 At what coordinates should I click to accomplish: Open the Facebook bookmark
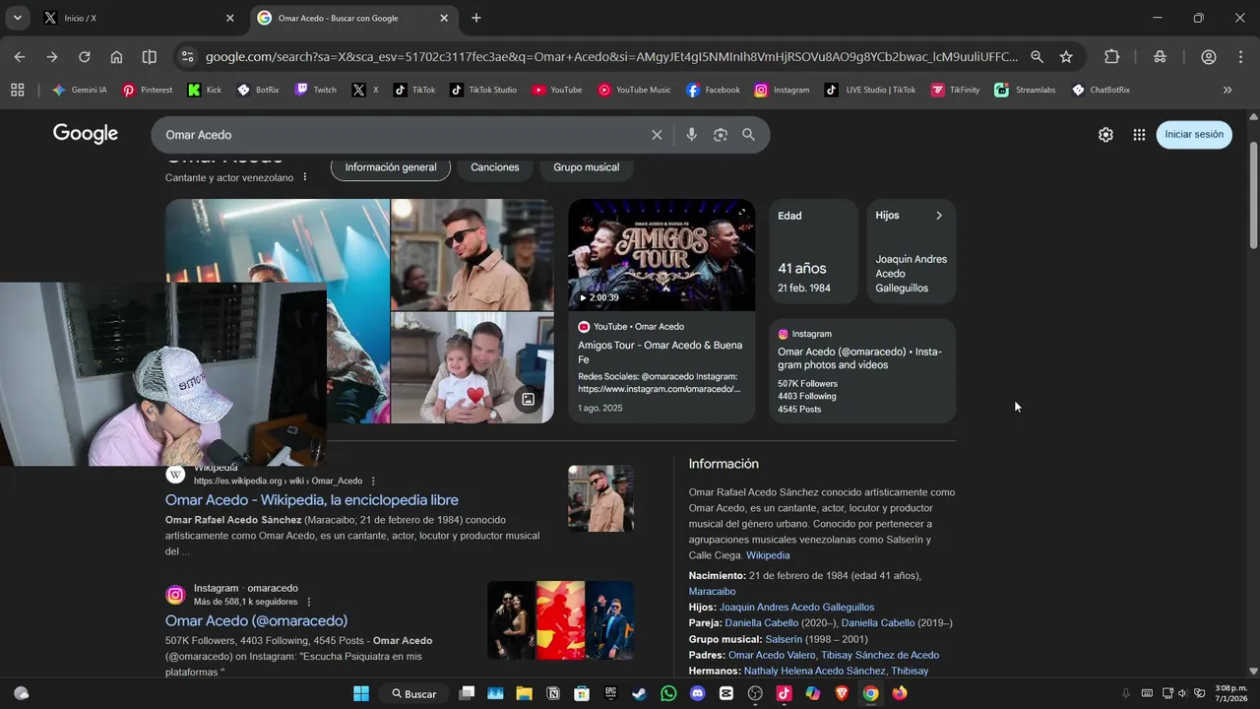click(713, 90)
